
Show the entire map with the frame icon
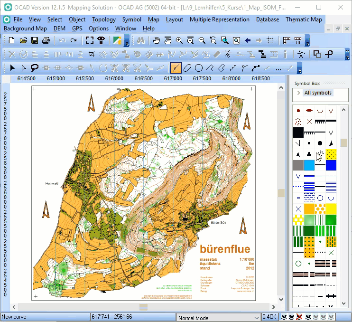coord(89,40)
